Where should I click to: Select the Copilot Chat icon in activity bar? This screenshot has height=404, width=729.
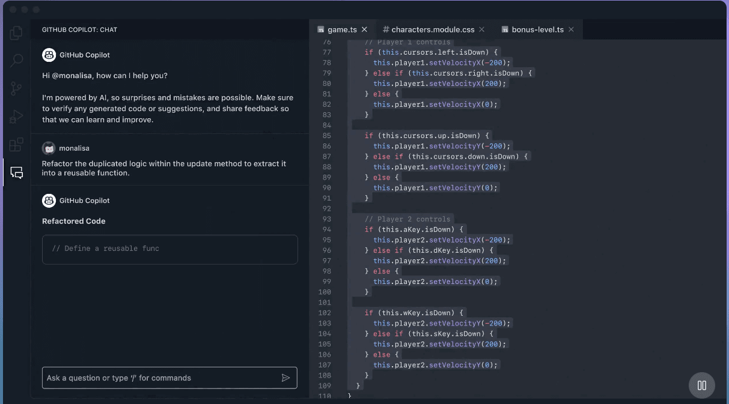[x=17, y=173]
